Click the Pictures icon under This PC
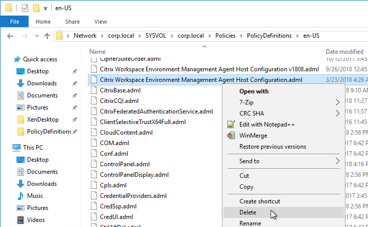 coord(21,208)
